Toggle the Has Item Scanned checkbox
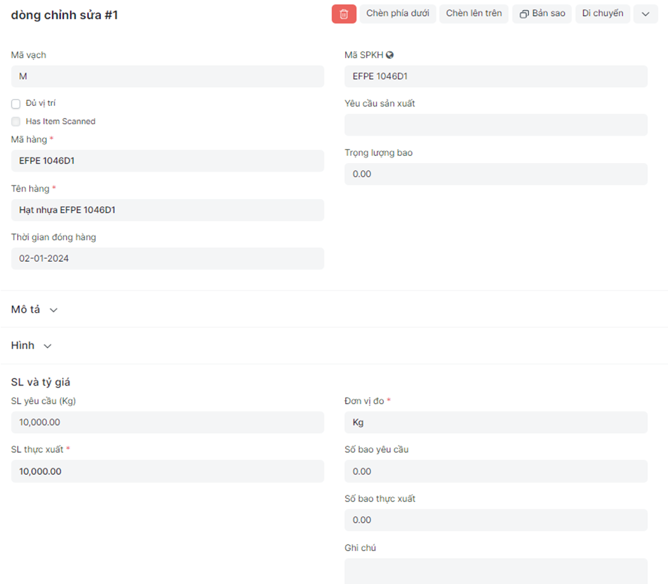The image size is (668, 584). pos(16,122)
